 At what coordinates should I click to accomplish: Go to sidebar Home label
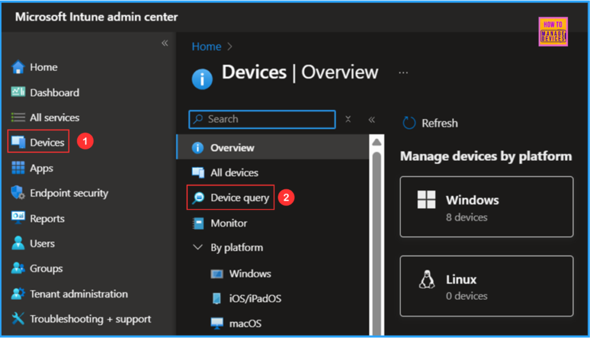pyautogui.click(x=44, y=67)
